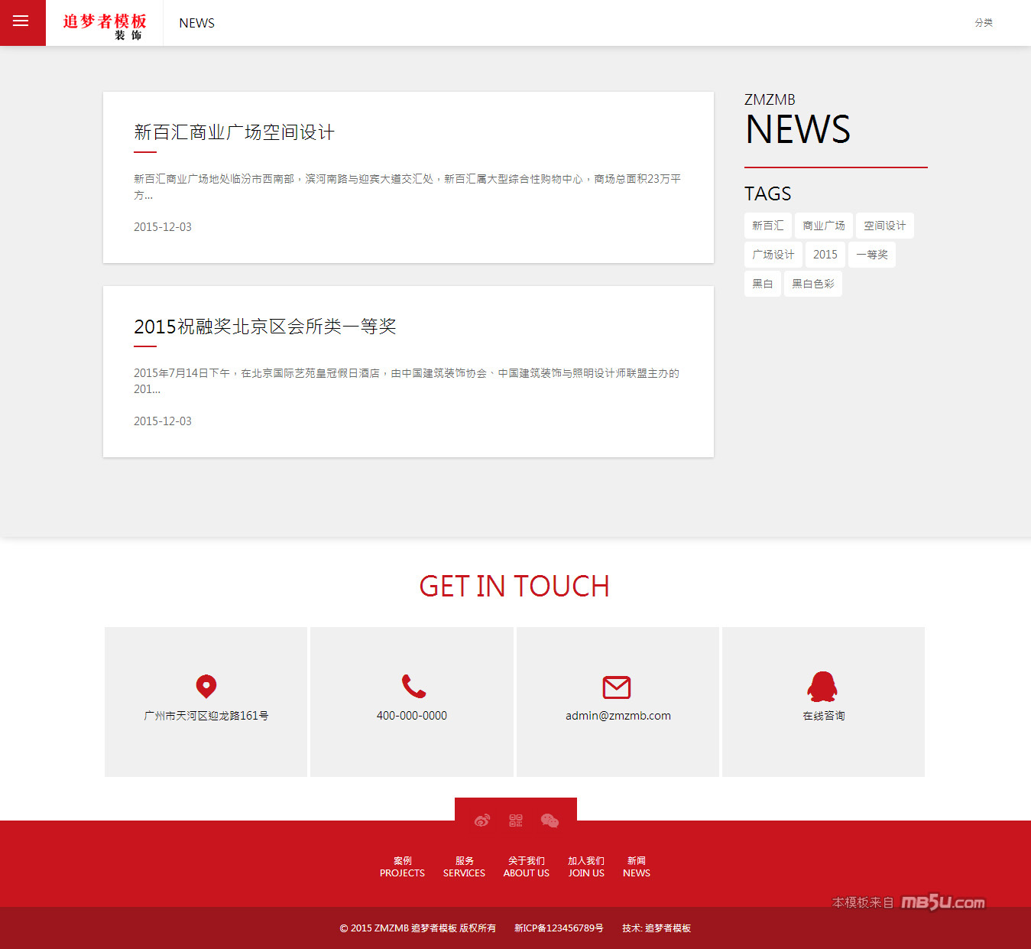Click the red phone icon

tap(413, 686)
